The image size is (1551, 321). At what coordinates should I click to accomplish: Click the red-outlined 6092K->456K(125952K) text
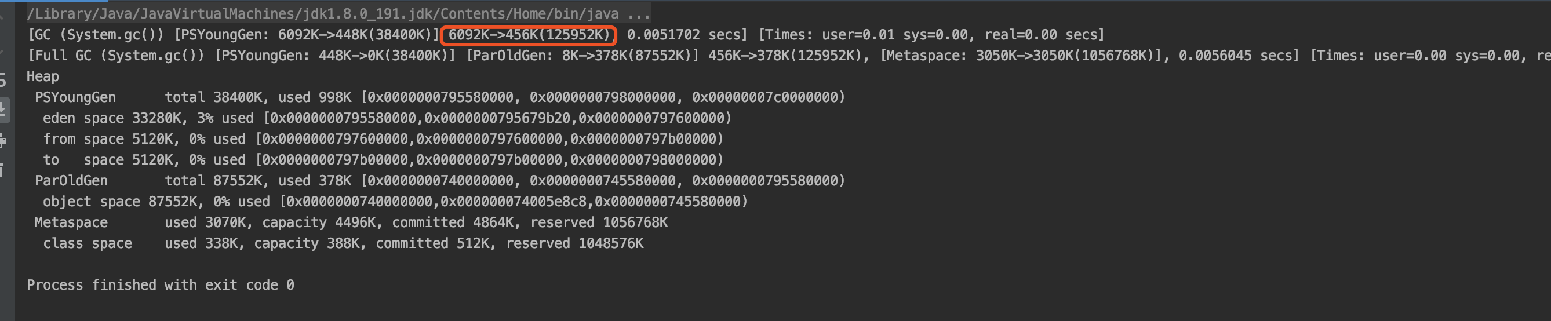[x=529, y=35]
